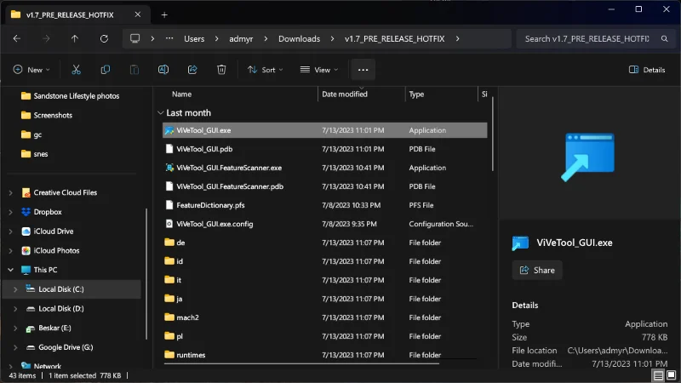Go up one folder level
This screenshot has height=383, width=681.
(75, 38)
